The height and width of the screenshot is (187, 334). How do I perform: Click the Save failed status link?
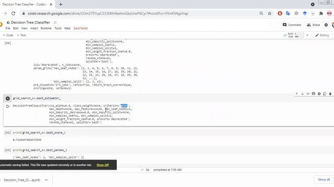pyautogui.click(x=80, y=28)
